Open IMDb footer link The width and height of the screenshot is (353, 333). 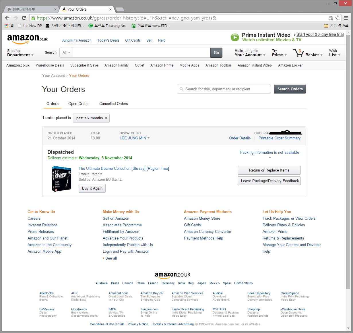coord(112,309)
